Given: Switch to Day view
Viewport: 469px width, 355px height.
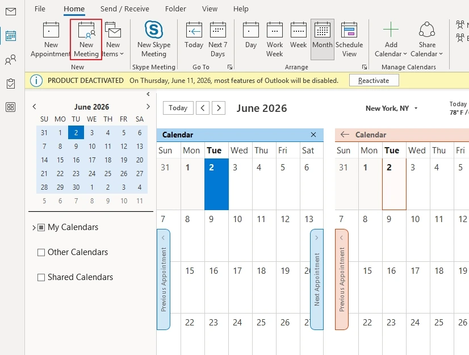Looking at the screenshot, I should pyautogui.click(x=250, y=36).
